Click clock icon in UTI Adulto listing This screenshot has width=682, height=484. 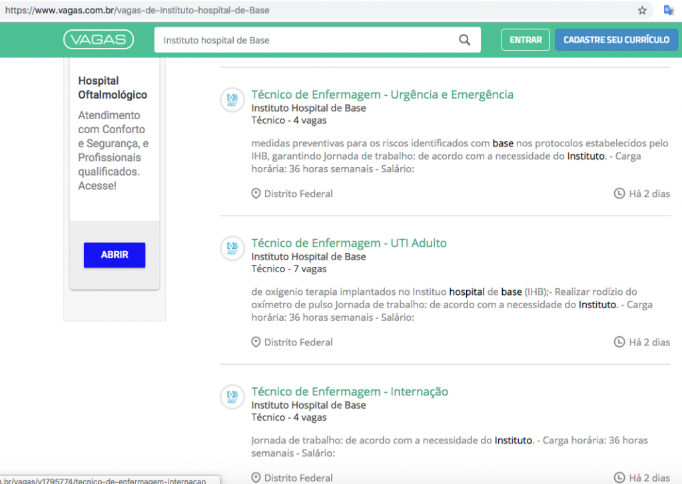[619, 342]
